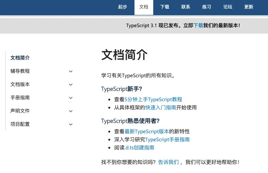Expand the 声明文件 chevron

(71, 111)
